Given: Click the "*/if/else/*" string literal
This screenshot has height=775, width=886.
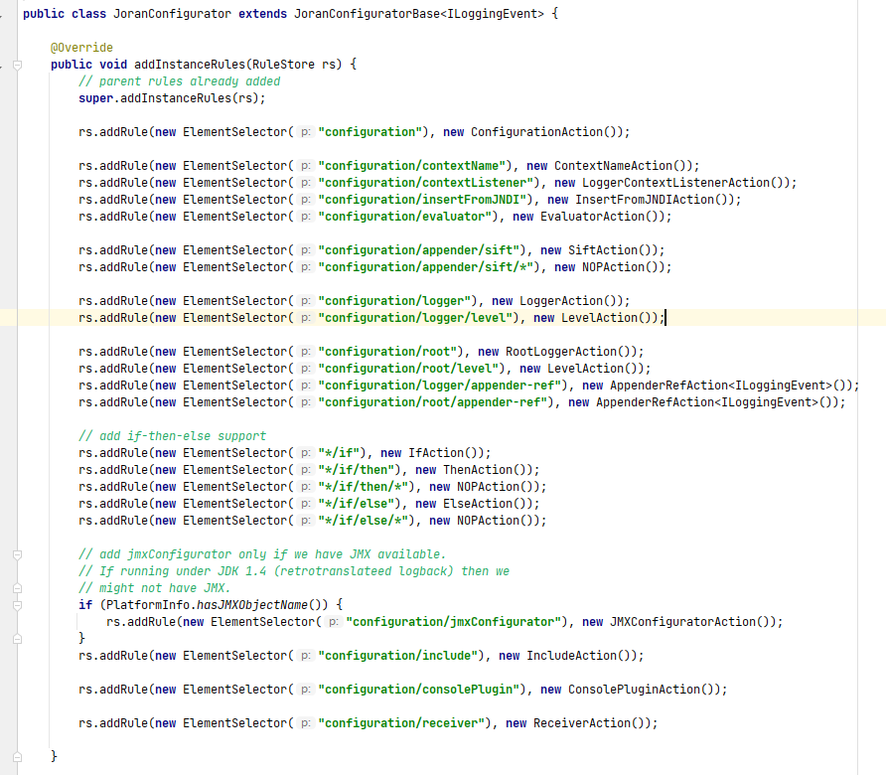Looking at the screenshot, I should [364, 522].
